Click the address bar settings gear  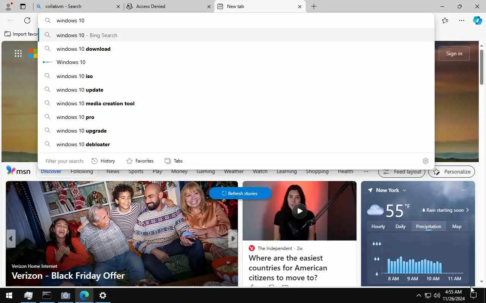point(425,161)
